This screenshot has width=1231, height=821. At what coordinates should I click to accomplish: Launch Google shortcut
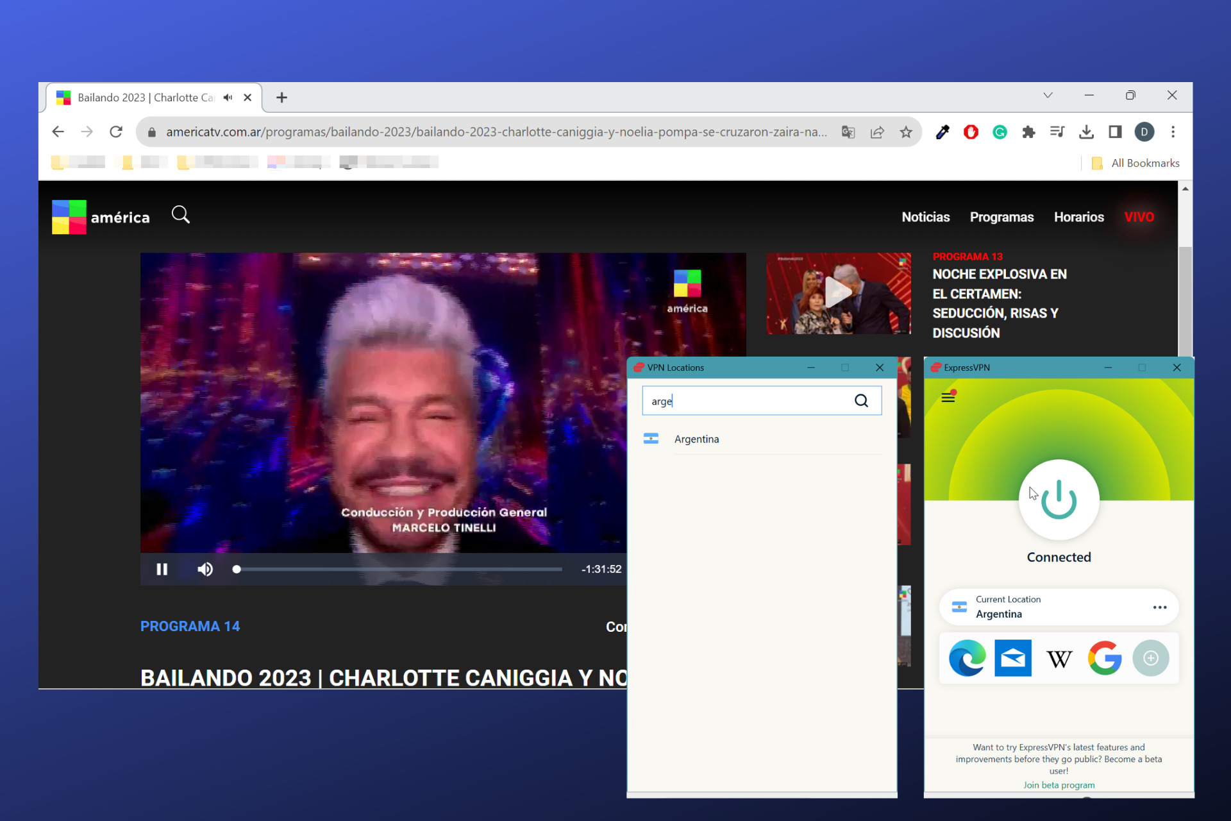(x=1105, y=658)
